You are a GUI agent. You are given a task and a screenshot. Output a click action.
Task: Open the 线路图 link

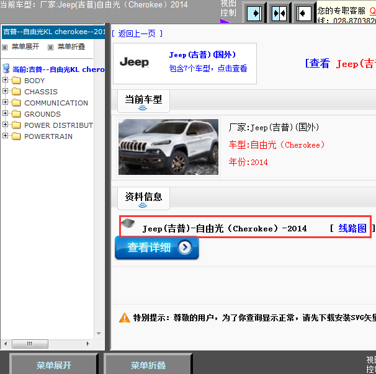[352, 228]
